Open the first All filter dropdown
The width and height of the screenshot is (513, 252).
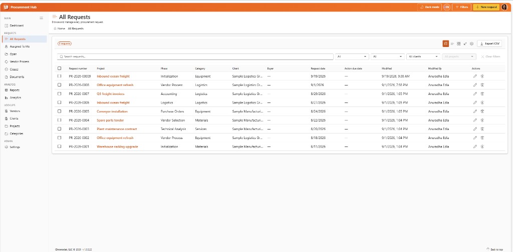coord(352,56)
